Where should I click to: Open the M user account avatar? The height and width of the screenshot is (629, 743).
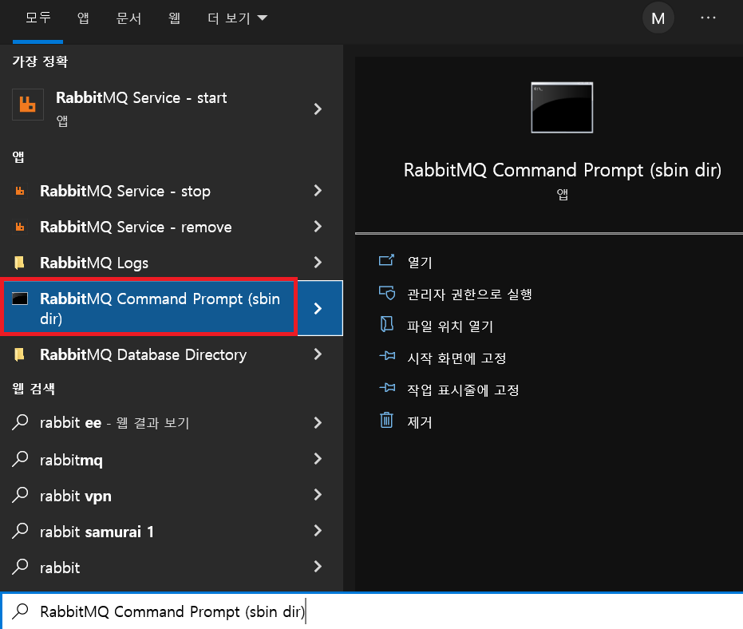[658, 18]
